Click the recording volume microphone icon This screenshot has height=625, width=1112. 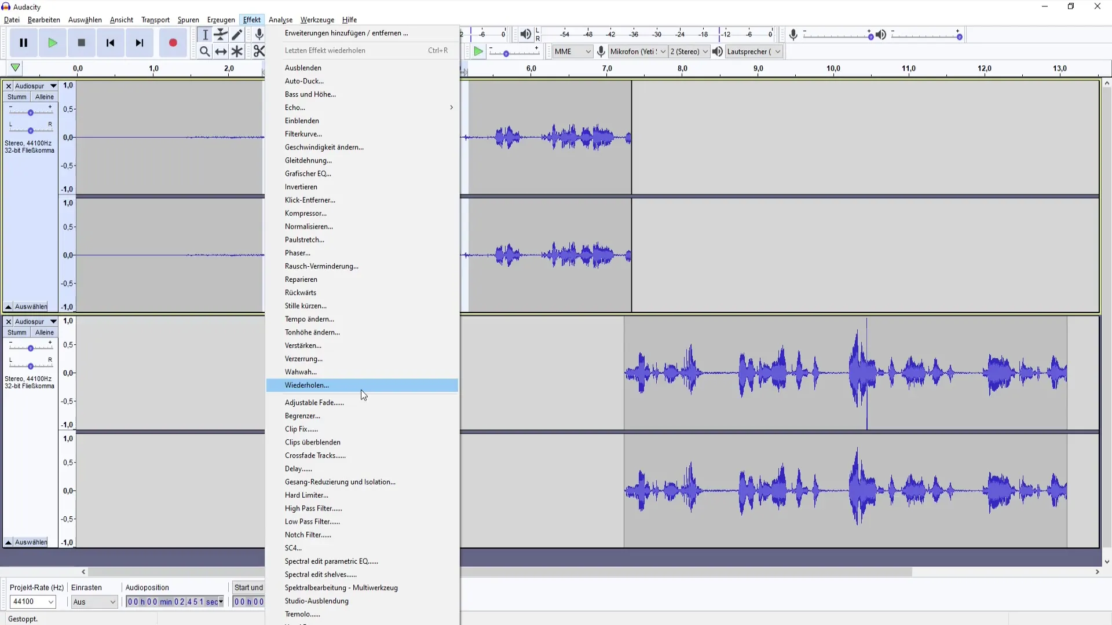coord(793,35)
